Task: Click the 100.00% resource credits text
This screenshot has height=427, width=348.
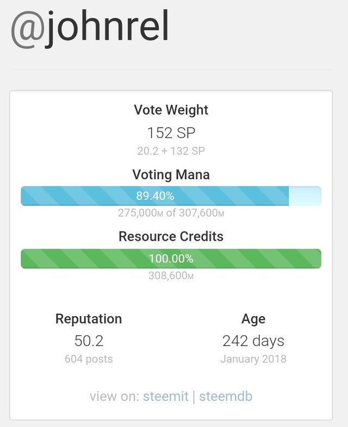Action: pos(171,258)
